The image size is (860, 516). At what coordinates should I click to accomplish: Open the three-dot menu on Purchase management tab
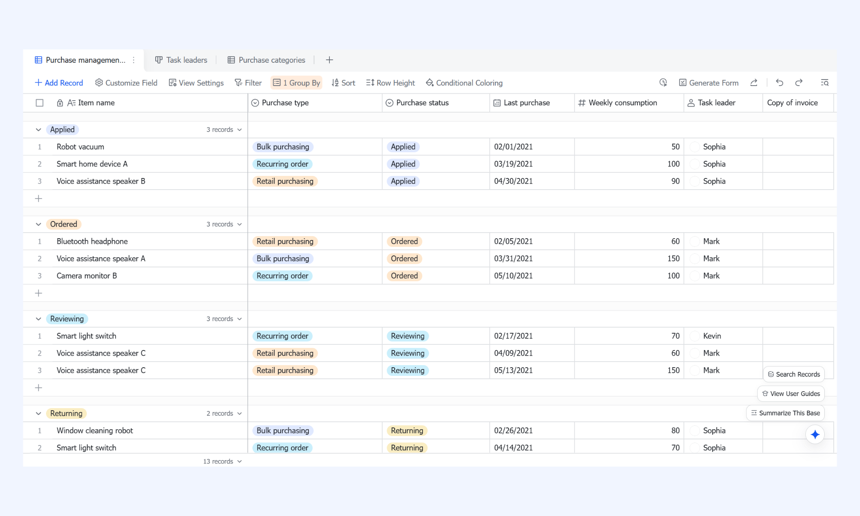134,60
